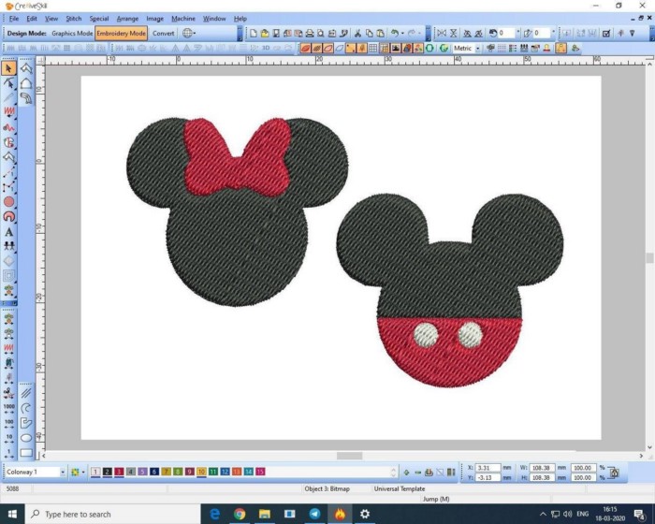Click the Mirror Horizontal icon

pyautogui.click(x=442, y=33)
